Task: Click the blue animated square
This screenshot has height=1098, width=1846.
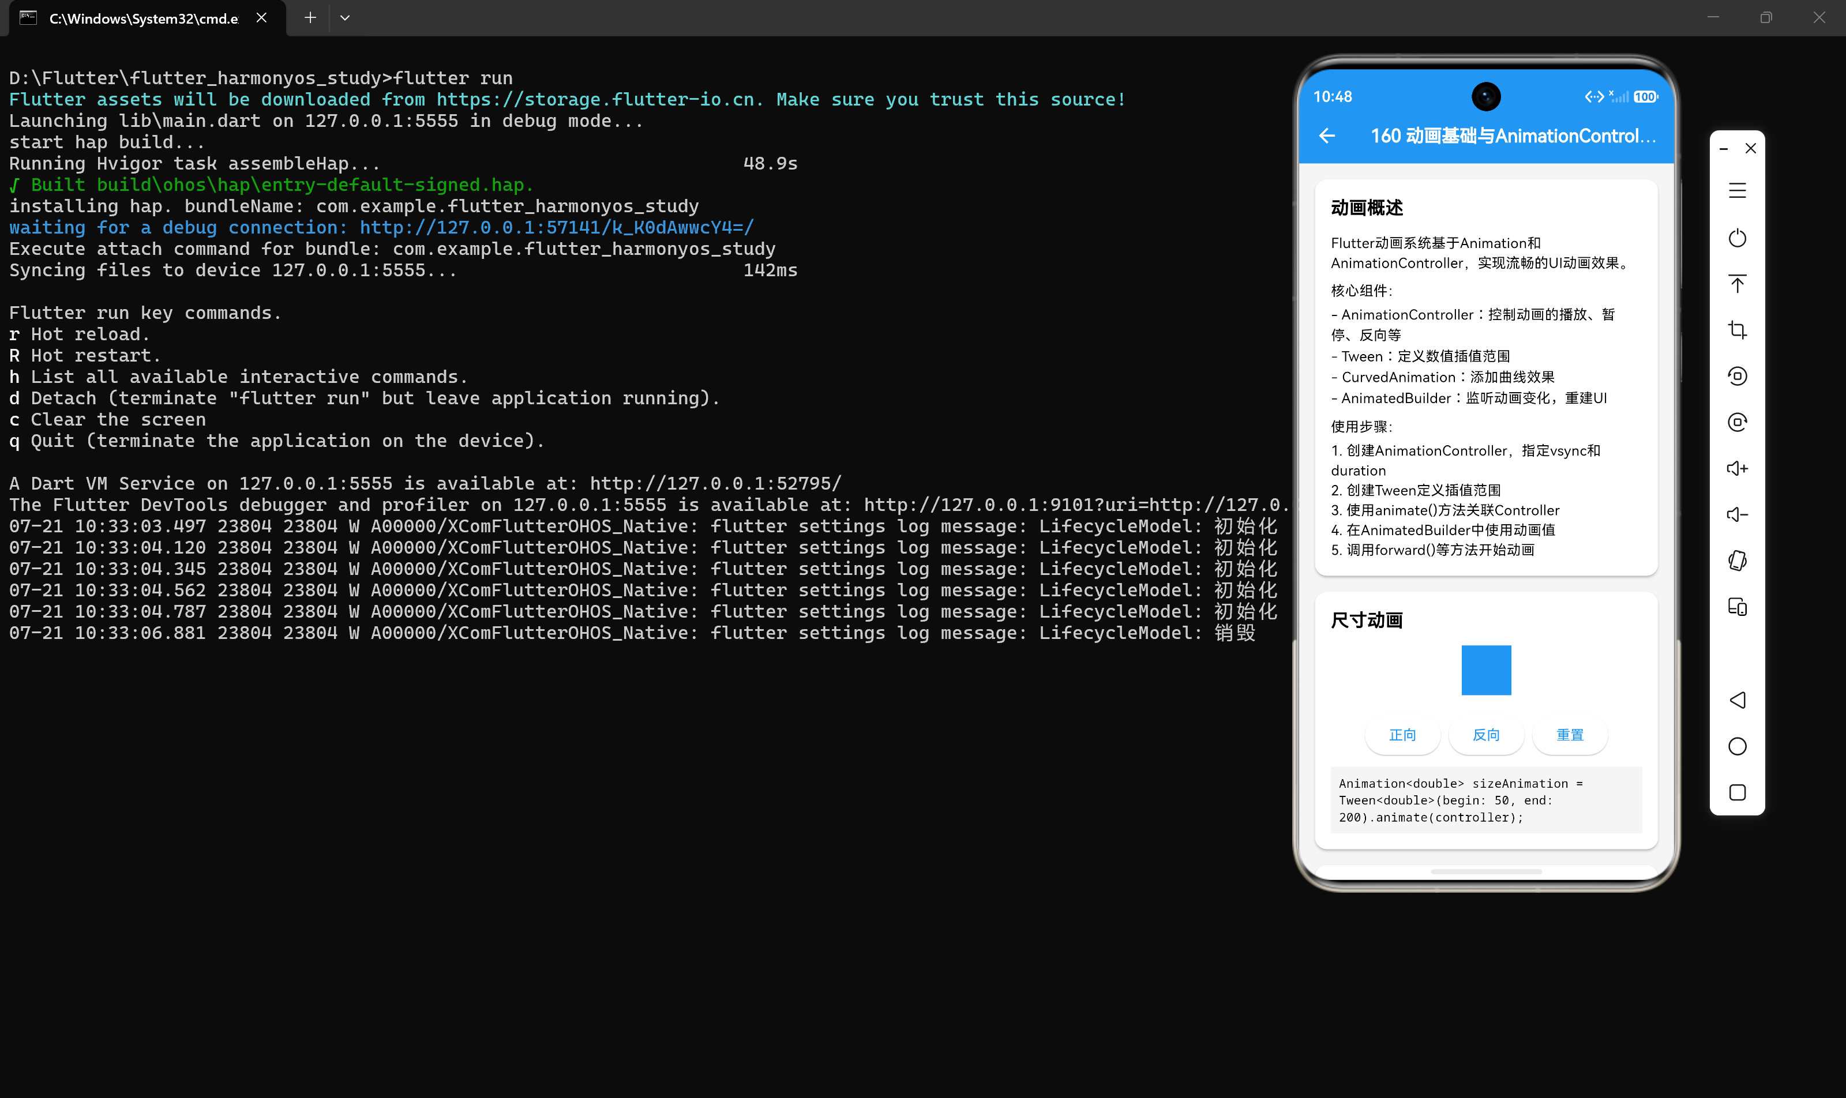Action: (1485, 670)
